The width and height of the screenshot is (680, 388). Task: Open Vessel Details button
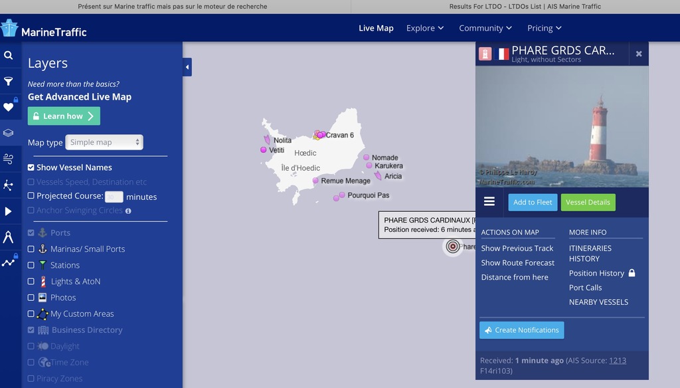tap(588, 202)
